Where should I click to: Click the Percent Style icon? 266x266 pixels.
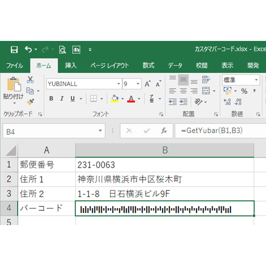[x=244, y=91]
